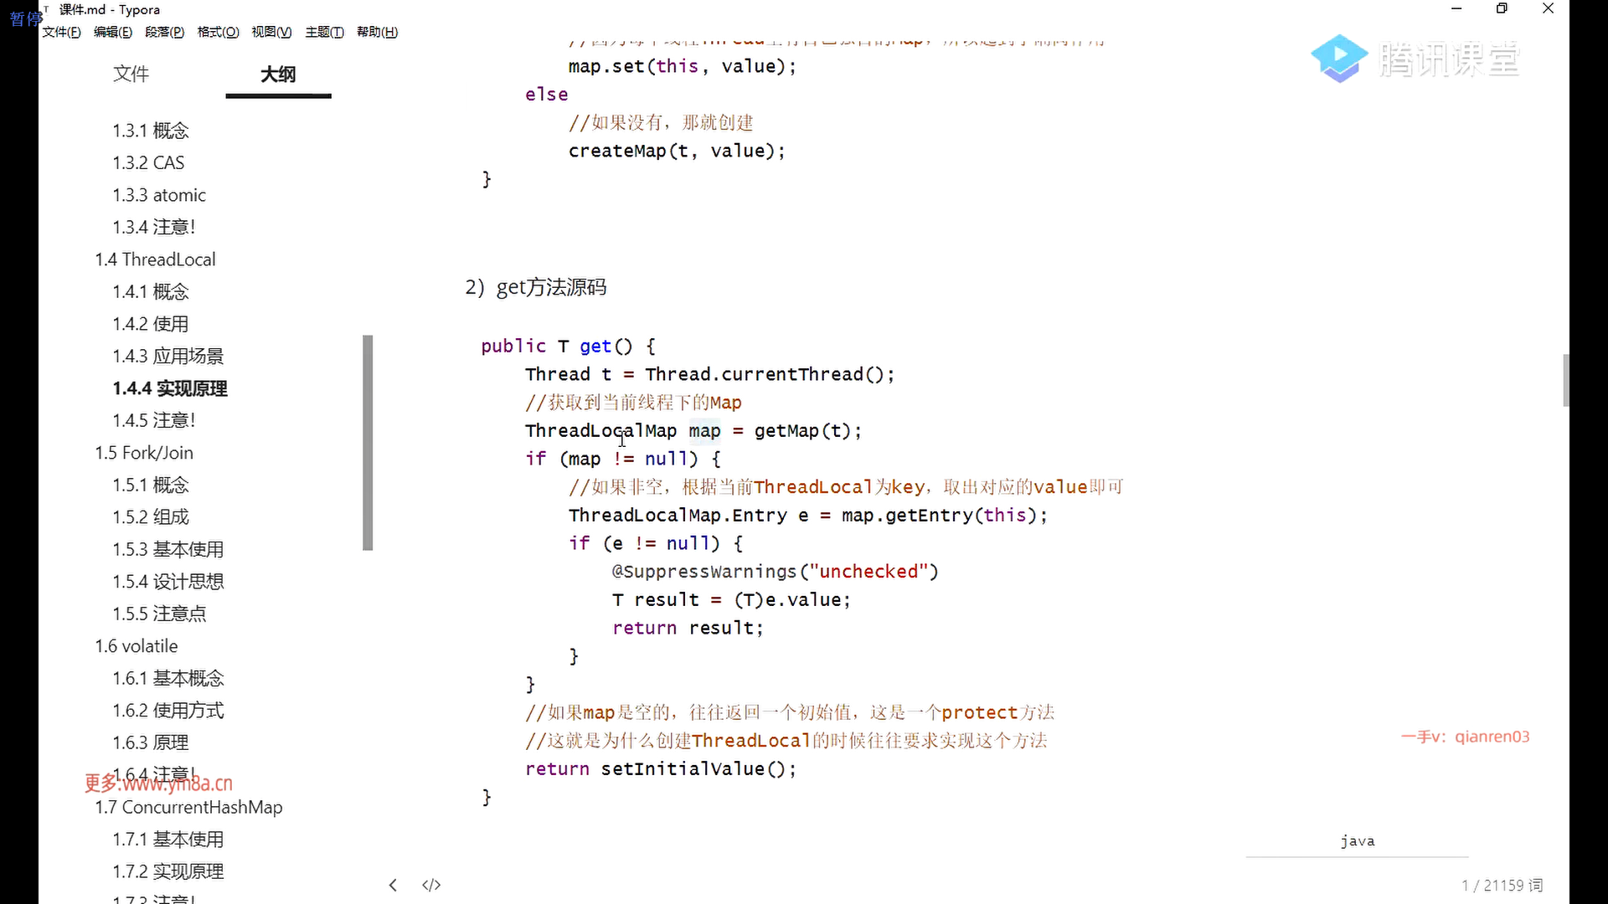
Task: Open the 主题(T) menu
Action: (324, 32)
